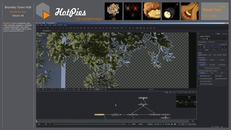Open the Script menu
The width and height of the screenshot is (231, 130).
click(55, 25)
